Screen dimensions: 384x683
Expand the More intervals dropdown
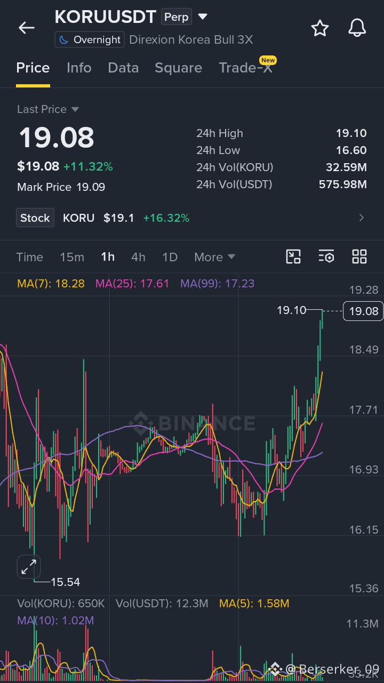click(214, 257)
